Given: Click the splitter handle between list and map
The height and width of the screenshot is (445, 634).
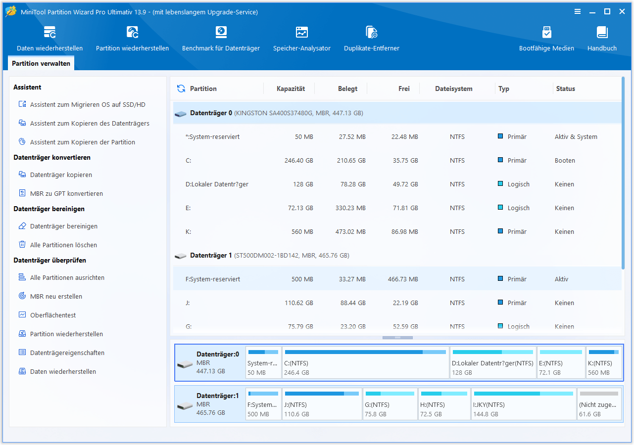Looking at the screenshot, I should tap(397, 338).
